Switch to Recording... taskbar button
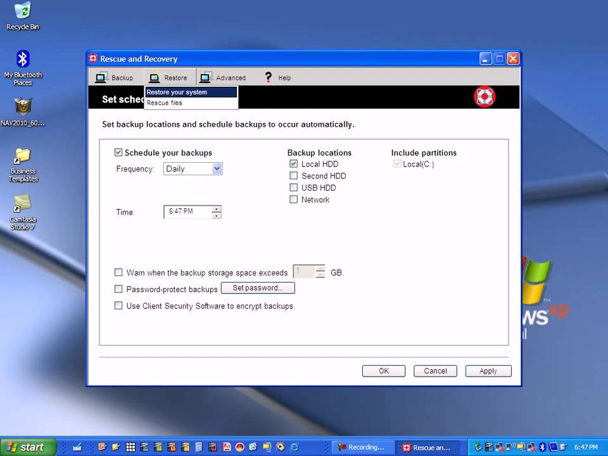This screenshot has width=608, height=456. [x=362, y=447]
